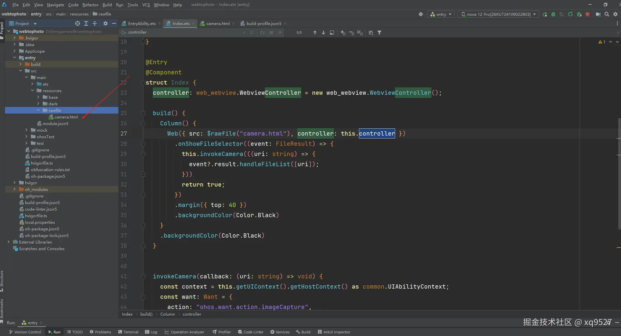
Task: Toggle Match Case (Cc) in search bar
Action: click(263, 33)
